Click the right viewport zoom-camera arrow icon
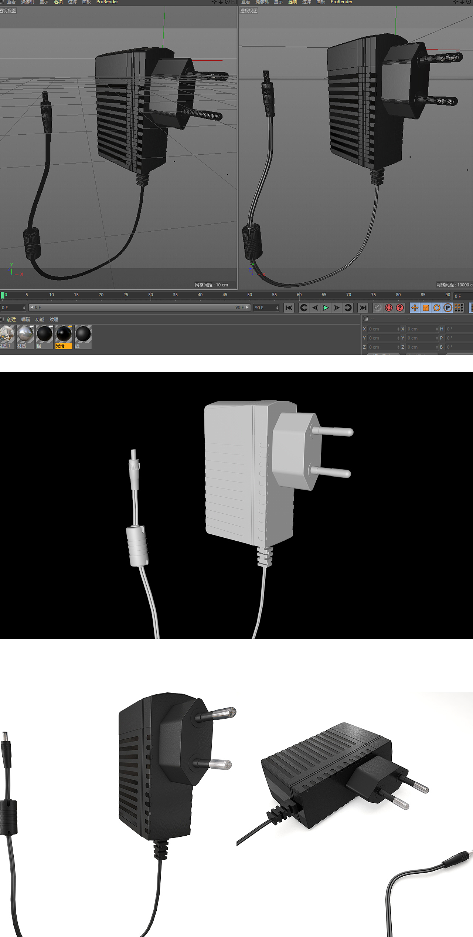 click(462, 2)
